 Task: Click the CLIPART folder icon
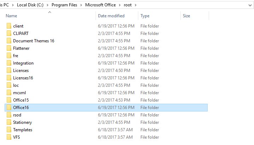point(9,34)
